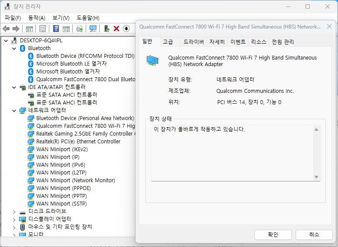The height and width of the screenshot is (247, 338).
Task: Click the 취소 button
Action: click(314, 234)
